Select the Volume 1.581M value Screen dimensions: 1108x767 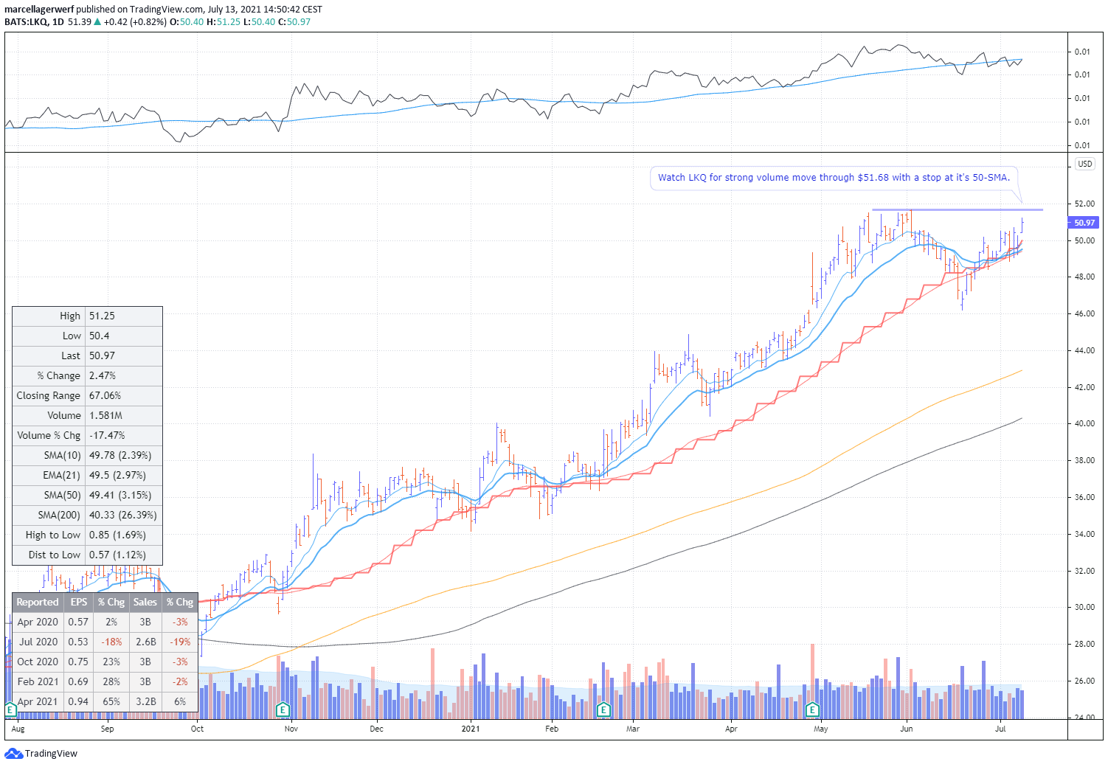click(x=124, y=415)
